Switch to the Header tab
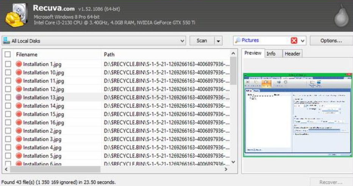The width and height of the screenshot is (353, 186). [x=292, y=54]
